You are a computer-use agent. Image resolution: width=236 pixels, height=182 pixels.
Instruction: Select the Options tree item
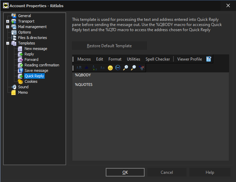[x=24, y=32]
